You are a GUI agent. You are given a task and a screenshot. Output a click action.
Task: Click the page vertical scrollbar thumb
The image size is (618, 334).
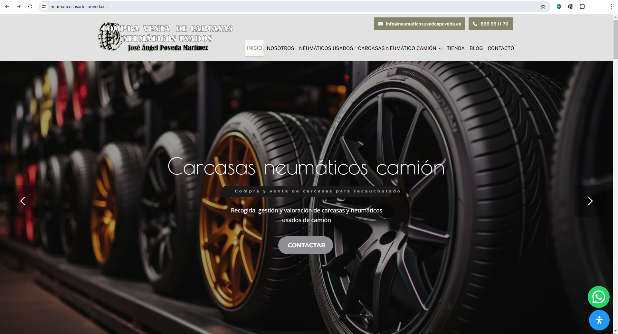615,39
